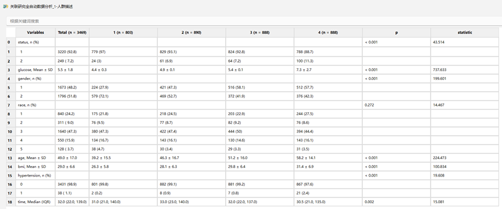Click the '21 (2.4)' hypertension cell
The image size is (502, 209).
click(328, 193)
